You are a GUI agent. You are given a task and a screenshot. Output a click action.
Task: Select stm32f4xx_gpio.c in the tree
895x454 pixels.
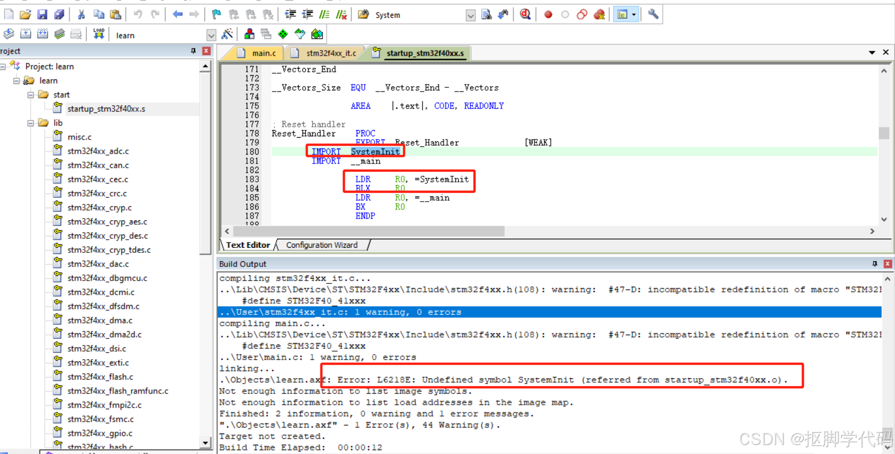[x=100, y=433]
